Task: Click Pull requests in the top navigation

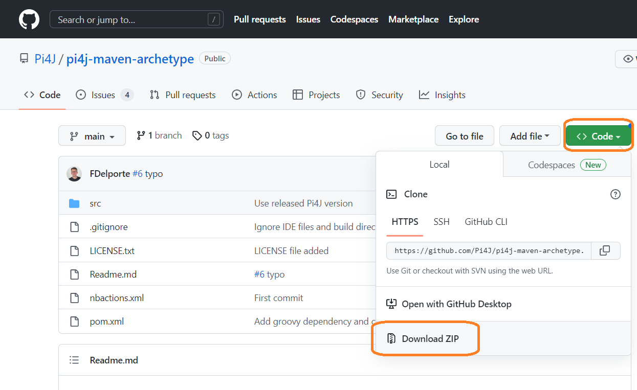Action: [x=260, y=19]
